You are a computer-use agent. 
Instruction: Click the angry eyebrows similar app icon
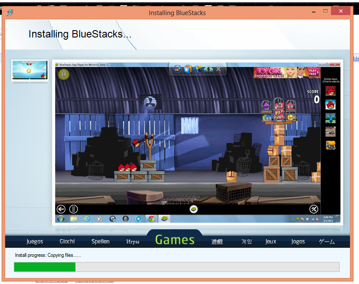[331, 132]
